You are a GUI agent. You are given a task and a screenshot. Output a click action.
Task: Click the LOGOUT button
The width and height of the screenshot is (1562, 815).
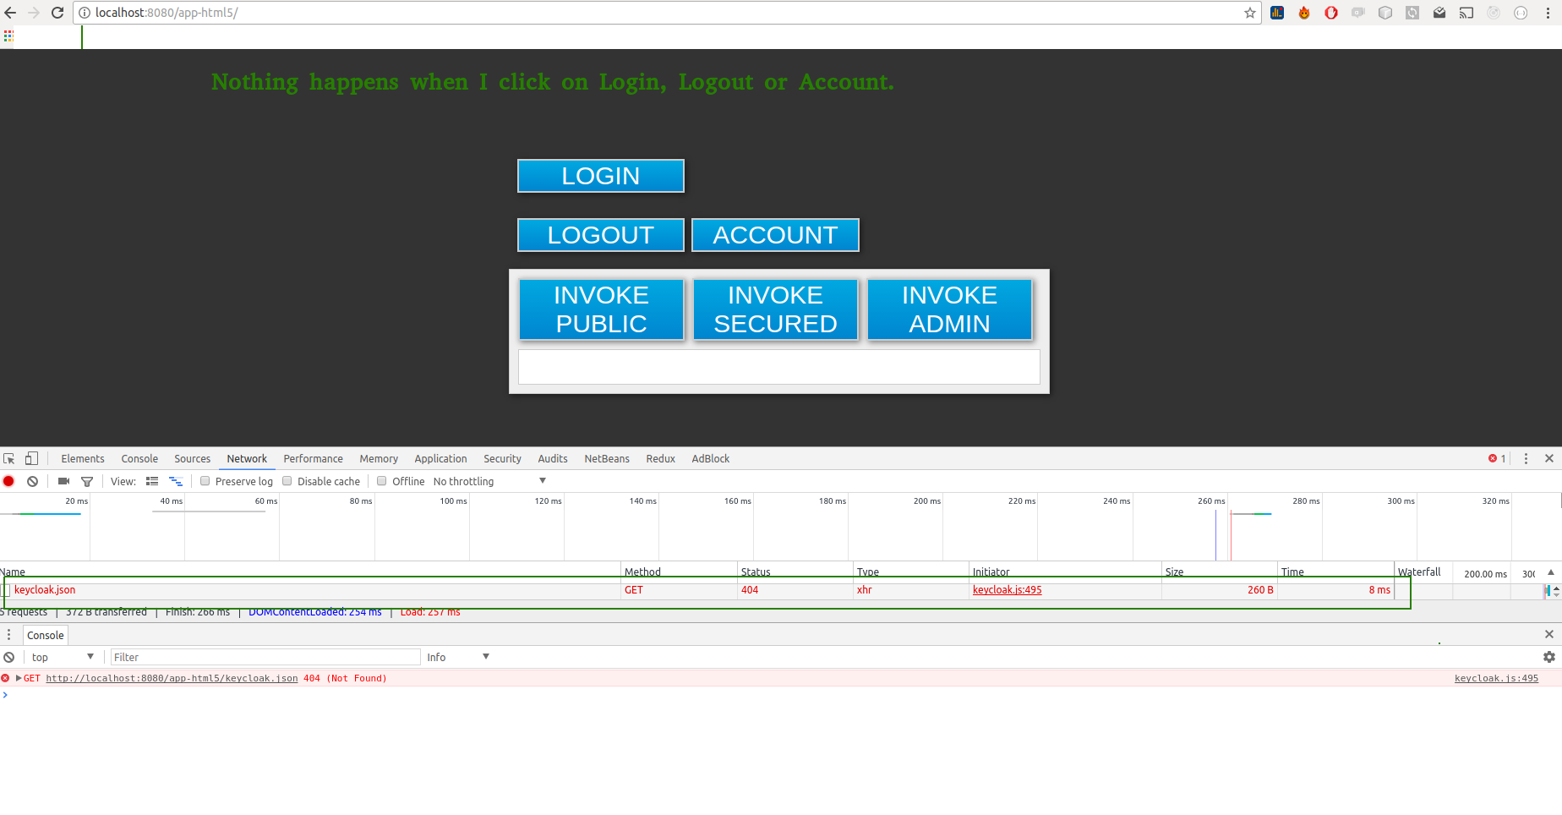click(601, 235)
